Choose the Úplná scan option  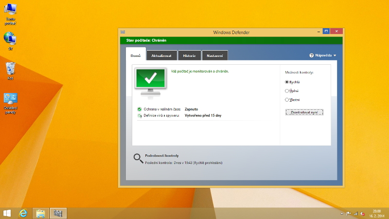click(x=287, y=91)
